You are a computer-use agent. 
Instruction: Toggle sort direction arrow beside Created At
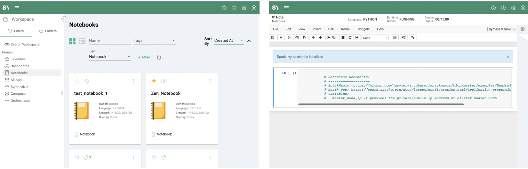click(249, 41)
